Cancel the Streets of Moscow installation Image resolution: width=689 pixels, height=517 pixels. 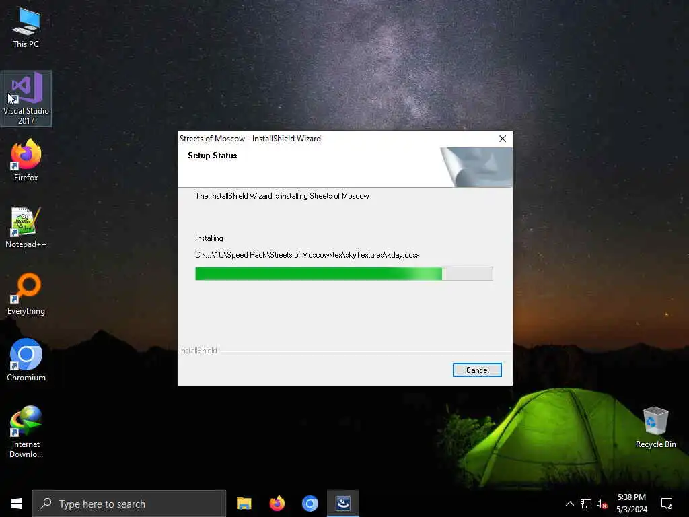477,370
